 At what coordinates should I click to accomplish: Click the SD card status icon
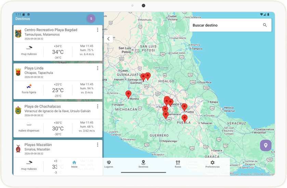[24, 14]
